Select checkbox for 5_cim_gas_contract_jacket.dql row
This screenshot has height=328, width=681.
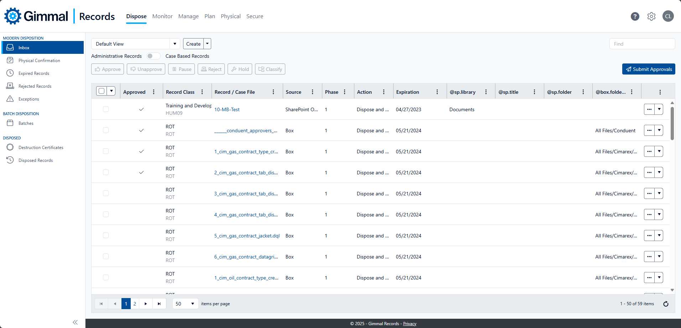point(106,235)
